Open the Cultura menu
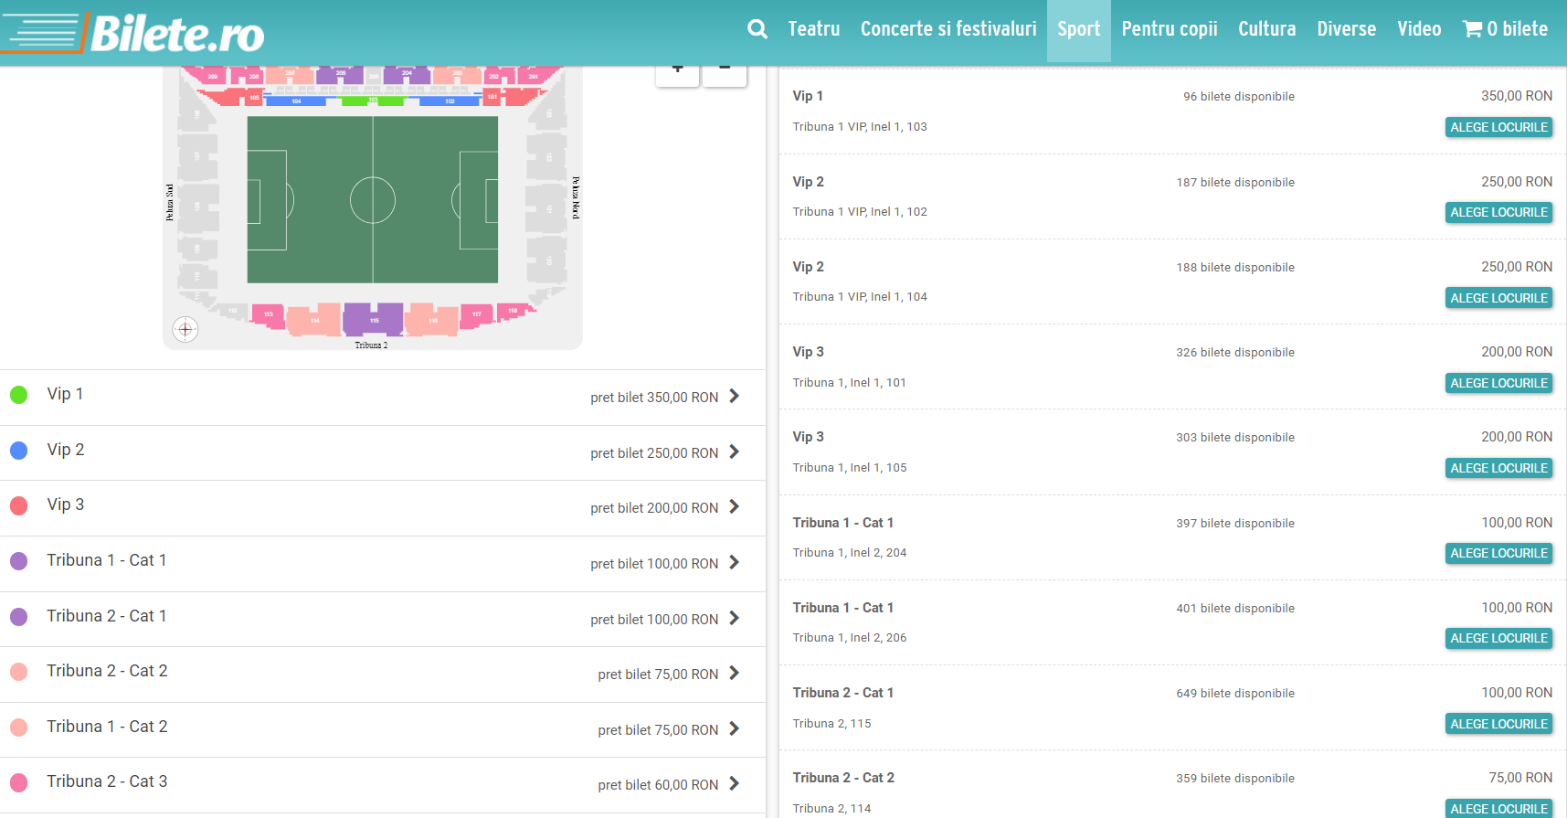The image size is (1567, 818). point(1267,29)
